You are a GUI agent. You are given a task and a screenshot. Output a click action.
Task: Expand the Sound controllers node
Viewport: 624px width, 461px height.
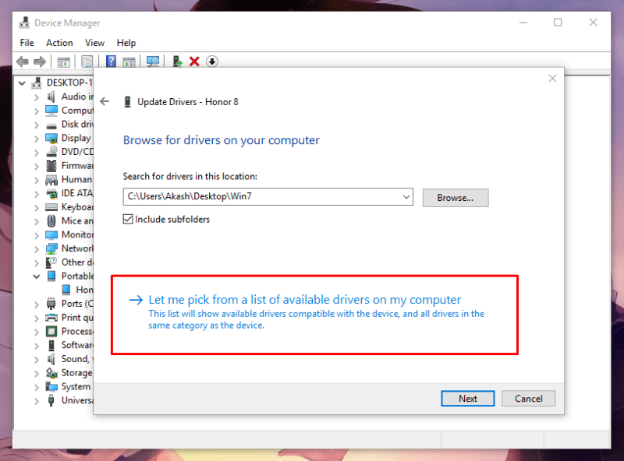click(x=37, y=360)
